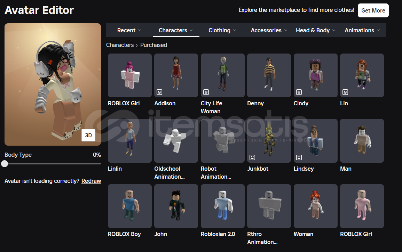Open the Characters tab
Screen dimensions: 402x252
tap(176, 31)
